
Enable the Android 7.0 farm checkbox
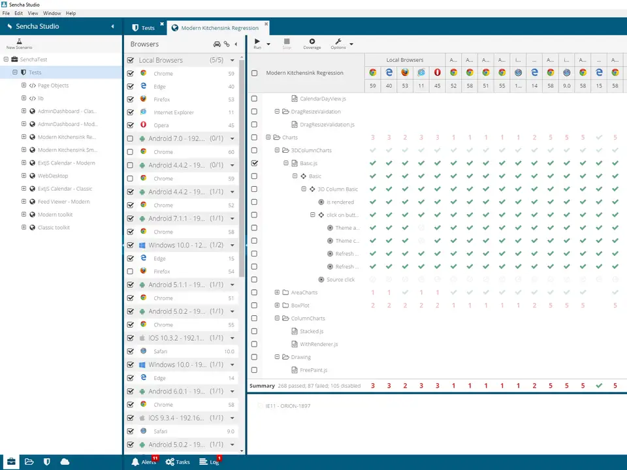(x=131, y=138)
